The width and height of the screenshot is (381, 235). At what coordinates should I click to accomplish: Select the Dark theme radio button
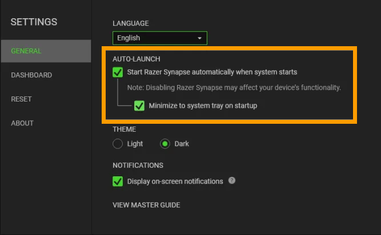coord(165,144)
